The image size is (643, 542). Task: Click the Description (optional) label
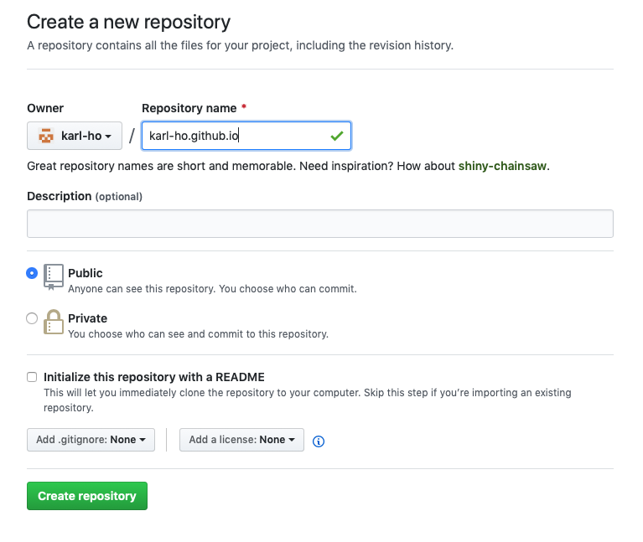pos(85,196)
